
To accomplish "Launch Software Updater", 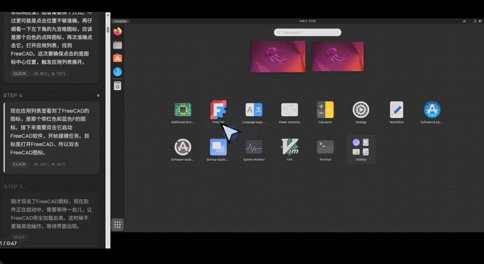I will [182, 147].
